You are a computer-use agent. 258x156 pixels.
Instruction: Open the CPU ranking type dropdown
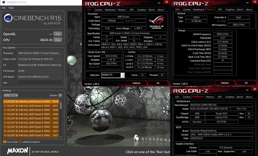tap(11, 95)
